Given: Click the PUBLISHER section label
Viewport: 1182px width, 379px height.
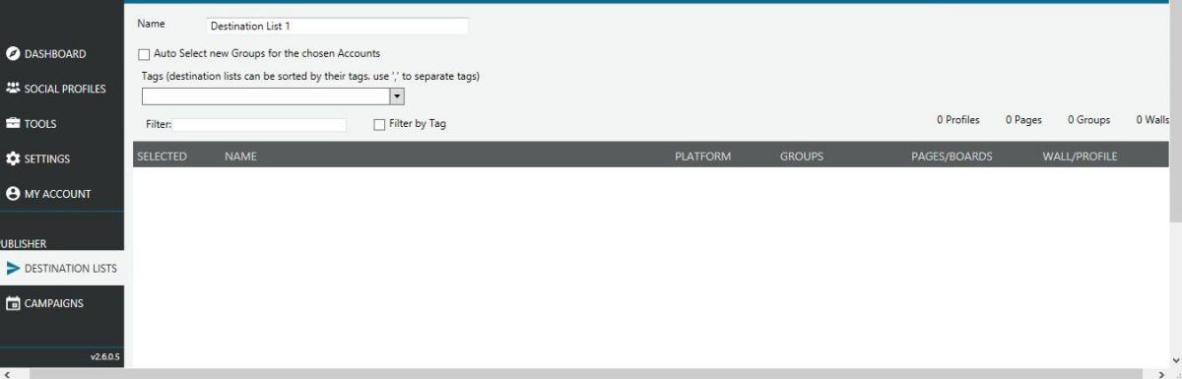Looking at the screenshot, I should click(24, 244).
